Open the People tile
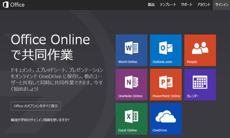Viewport: 230px width, 138px height. [x=200, y=50]
